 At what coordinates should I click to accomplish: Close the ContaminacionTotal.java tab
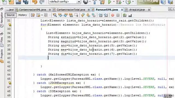click(x=89, y=10)
